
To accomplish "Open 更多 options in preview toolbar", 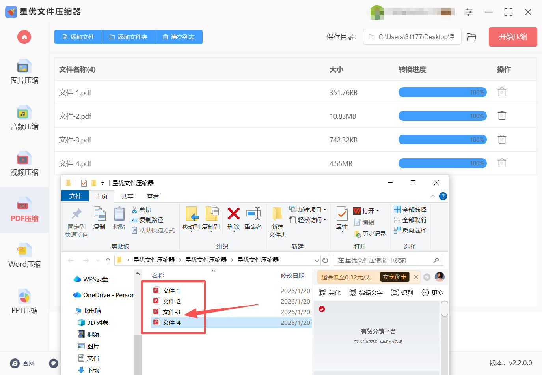I will point(432,292).
